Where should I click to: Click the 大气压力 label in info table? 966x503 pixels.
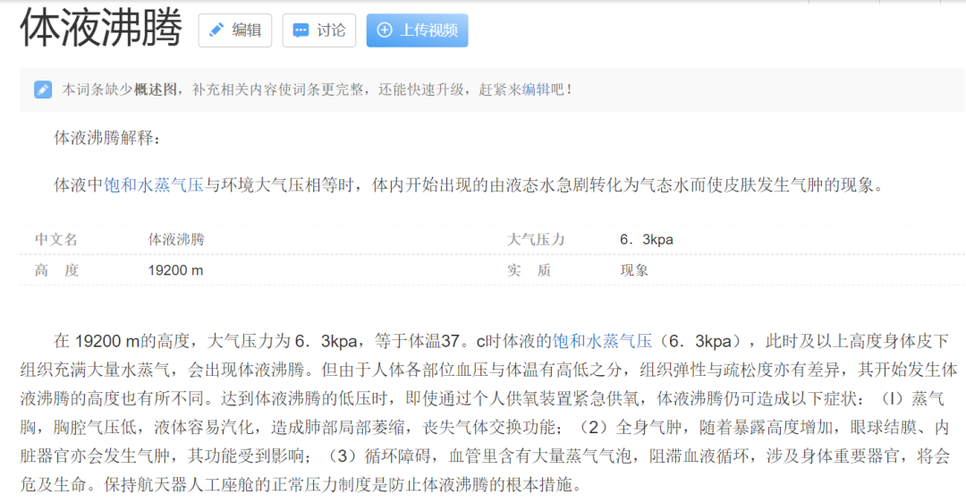536,239
